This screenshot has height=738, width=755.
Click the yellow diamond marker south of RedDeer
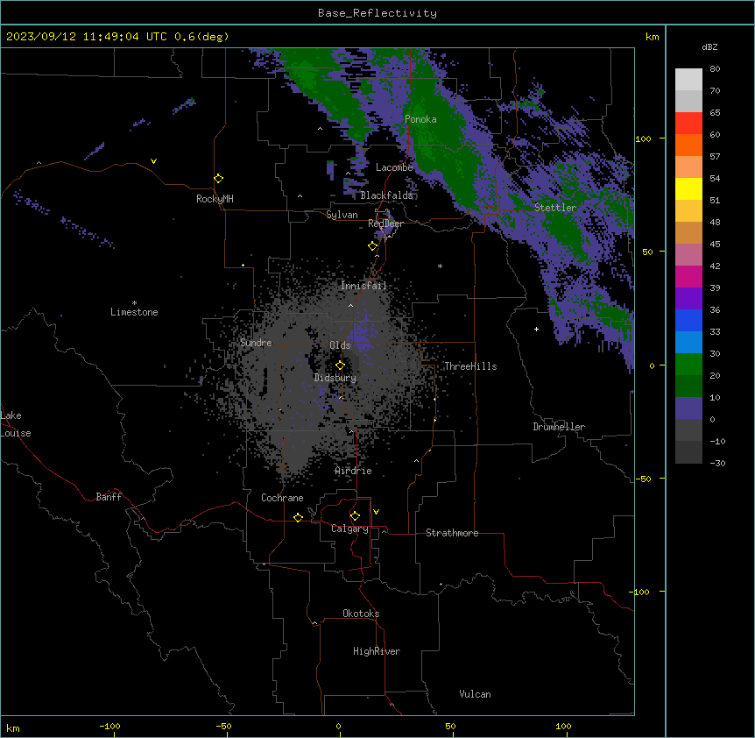(x=372, y=246)
